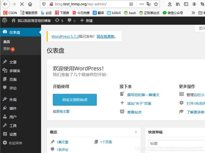Open the Firefox account avatar icon

pos(194,4)
